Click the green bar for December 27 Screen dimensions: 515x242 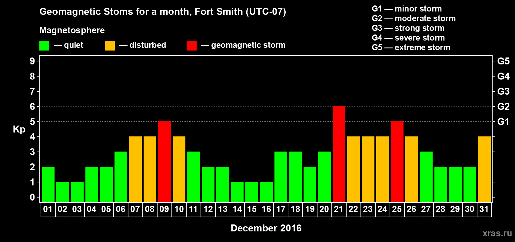point(426,177)
